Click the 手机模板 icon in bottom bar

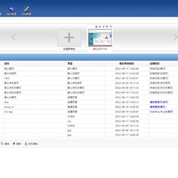pyautogui.click(x=26, y=144)
